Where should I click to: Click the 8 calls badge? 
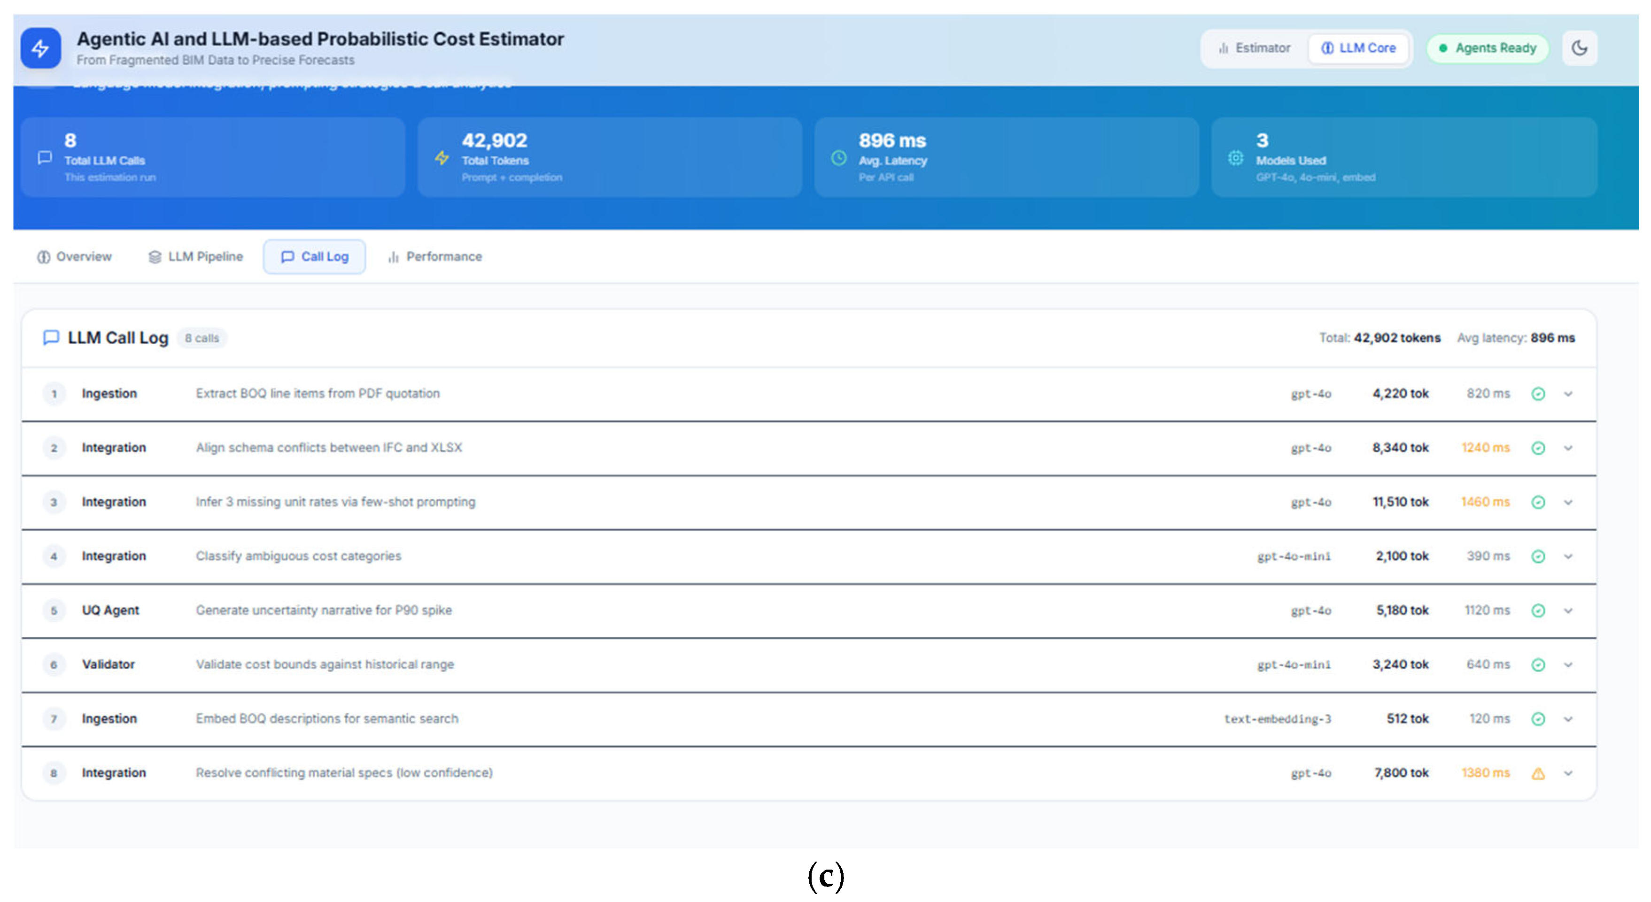pos(202,338)
